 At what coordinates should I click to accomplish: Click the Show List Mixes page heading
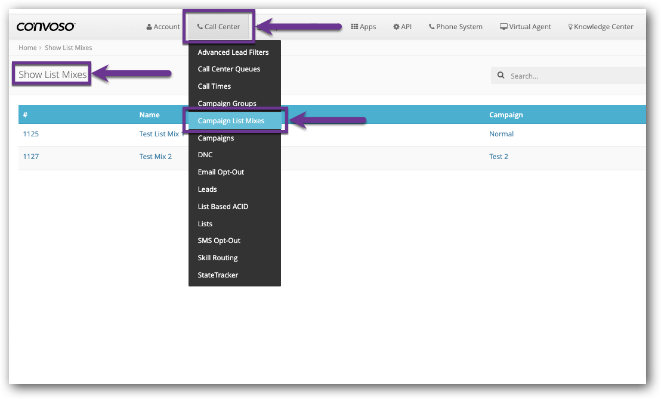click(52, 74)
